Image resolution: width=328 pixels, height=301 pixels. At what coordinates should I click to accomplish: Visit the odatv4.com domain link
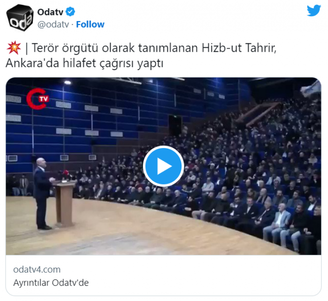coord(37,269)
